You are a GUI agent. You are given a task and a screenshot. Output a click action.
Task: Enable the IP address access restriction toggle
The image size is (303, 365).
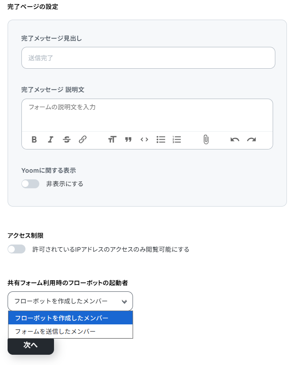pos(17,249)
